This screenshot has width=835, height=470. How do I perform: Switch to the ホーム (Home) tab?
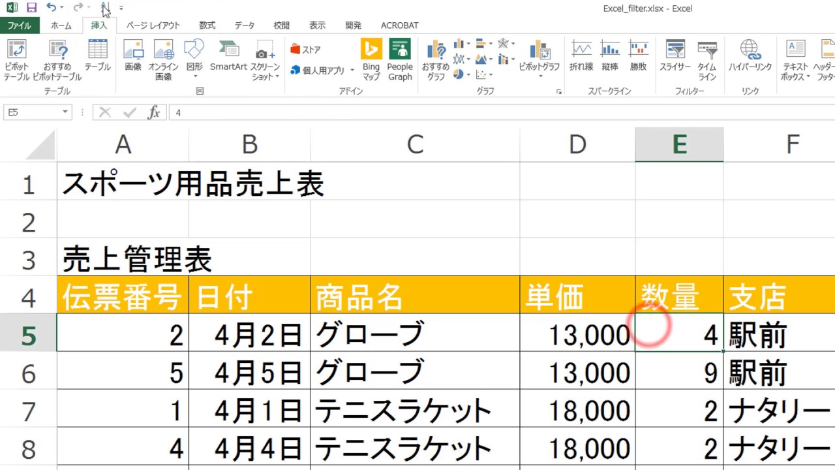point(61,25)
